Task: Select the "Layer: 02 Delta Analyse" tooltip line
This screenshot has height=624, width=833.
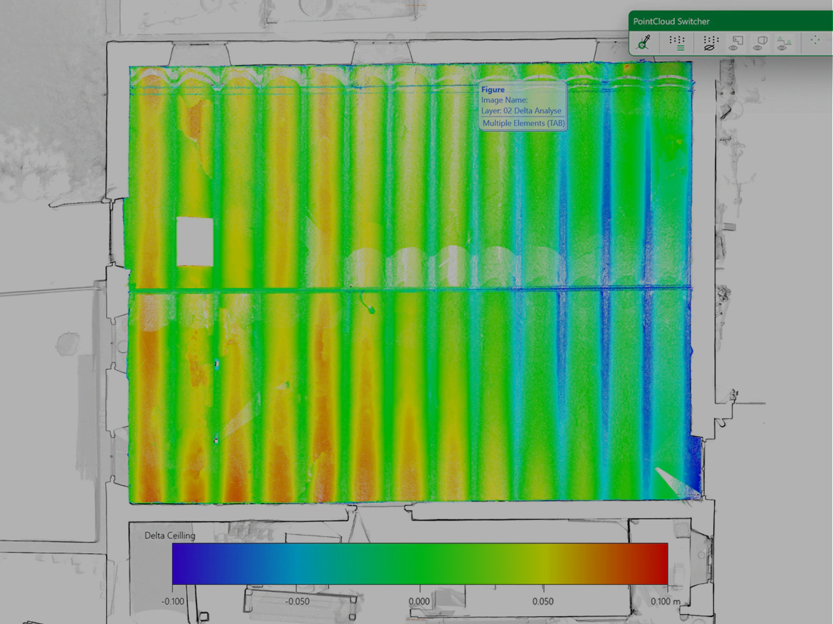Action: tap(521, 110)
